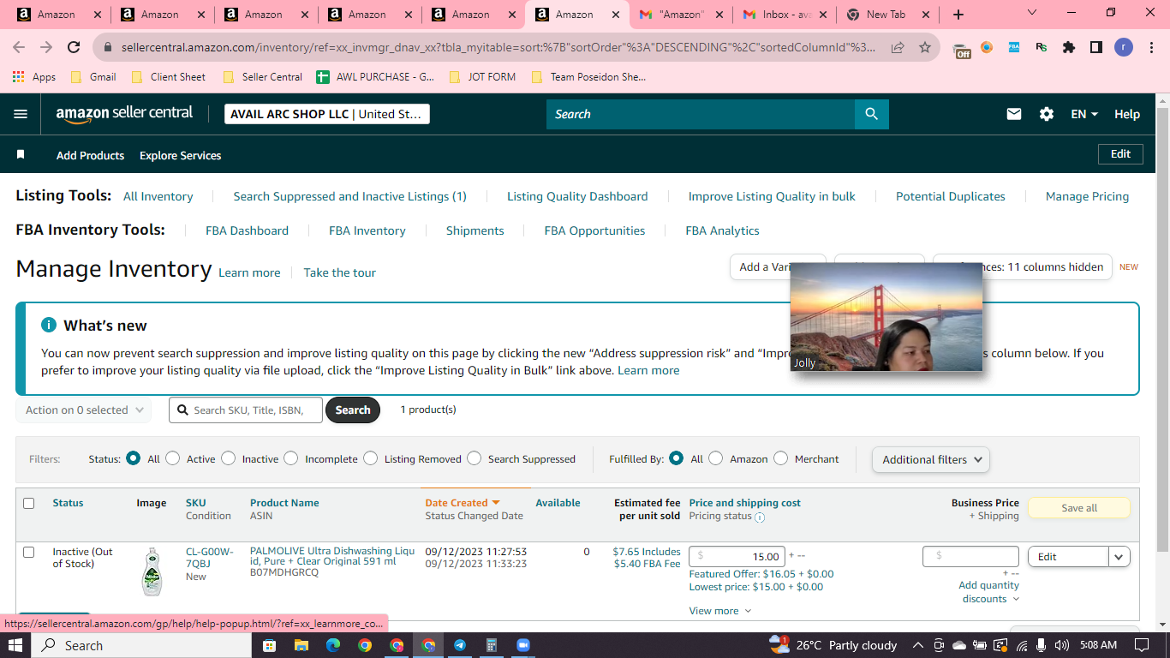Image resolution: width=1170 pixels, height=658 pixels.
Task: Open Telegram from the taskbar
Action: [x=460, y=645]
